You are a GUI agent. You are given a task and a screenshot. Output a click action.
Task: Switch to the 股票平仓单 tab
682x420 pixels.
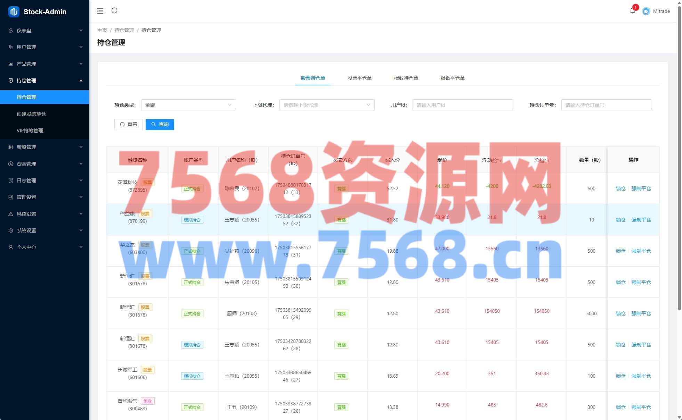(359, 78)
